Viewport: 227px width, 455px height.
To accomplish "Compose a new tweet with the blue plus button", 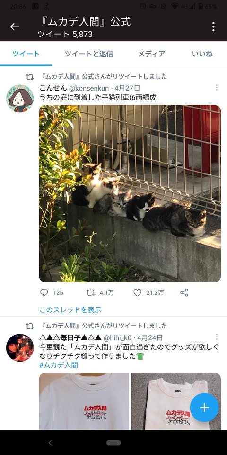I will coord(204,408).
